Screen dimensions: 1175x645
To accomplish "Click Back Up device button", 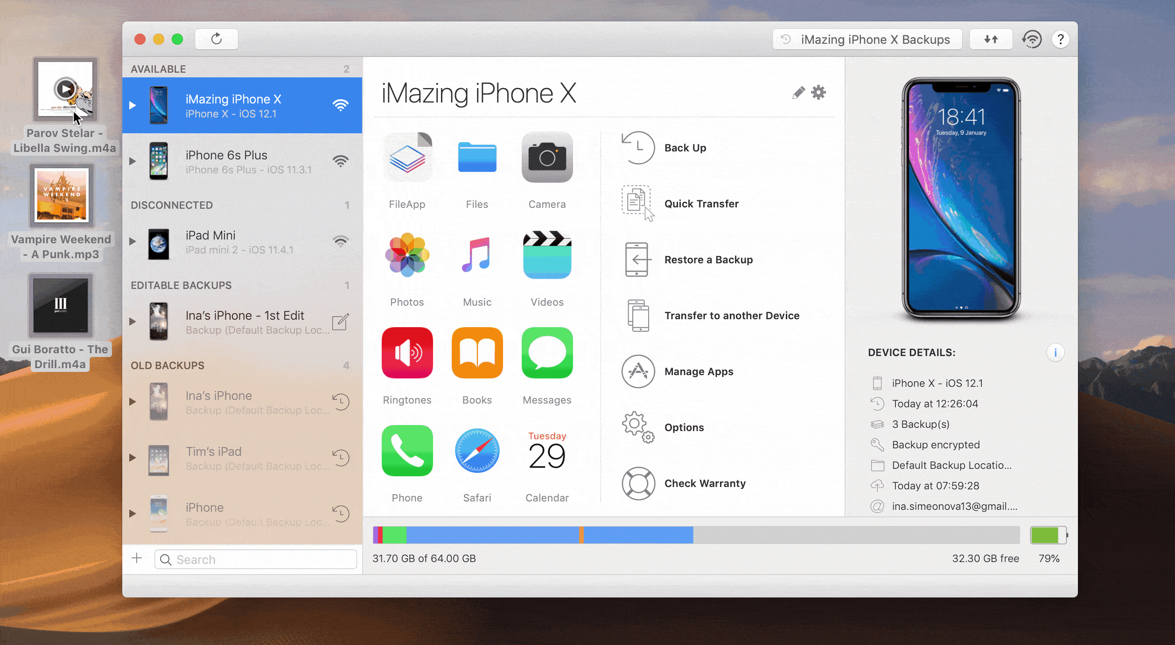I will [685, 148].
